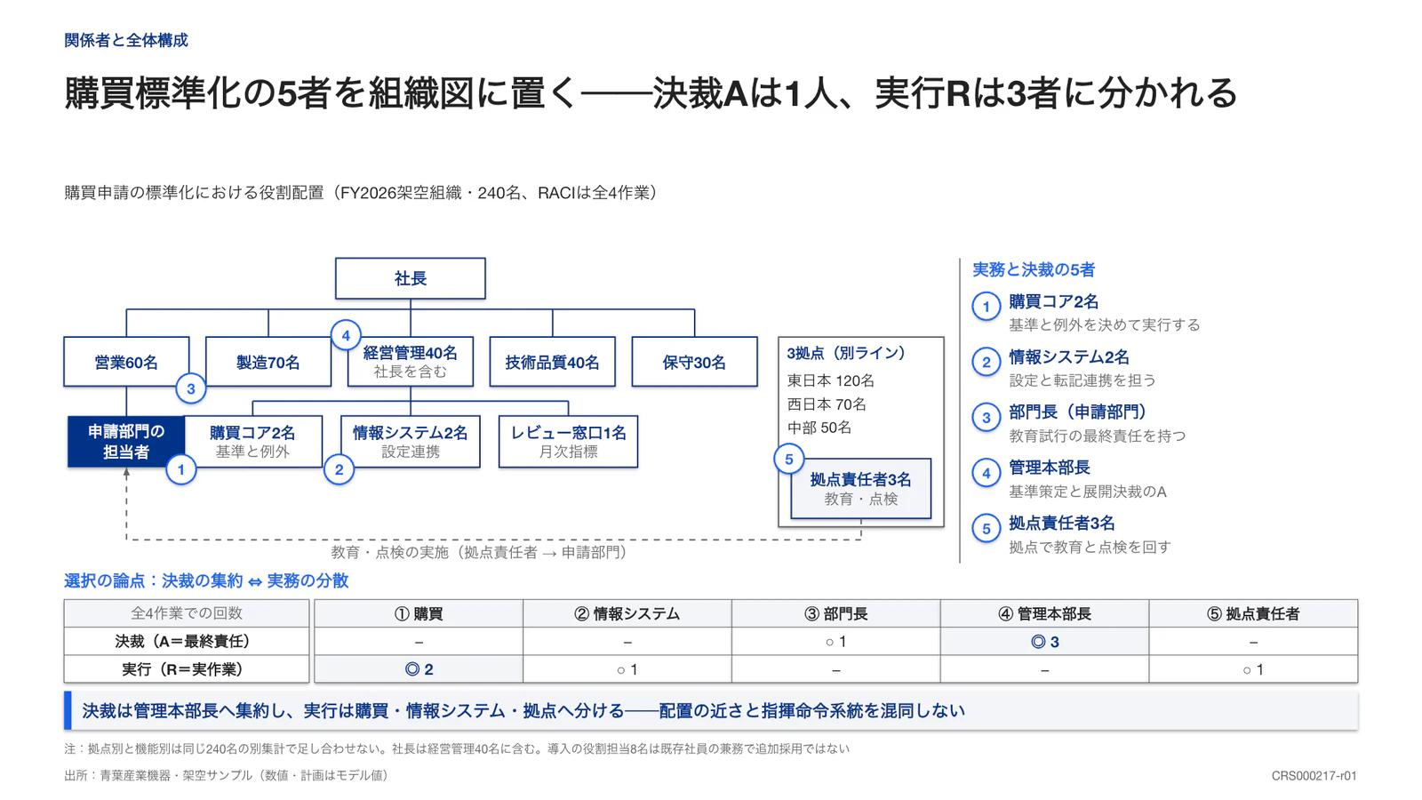Select the 製造70名 department box
The width and height of the screenshot is (1422, 800).
point(268,362)
